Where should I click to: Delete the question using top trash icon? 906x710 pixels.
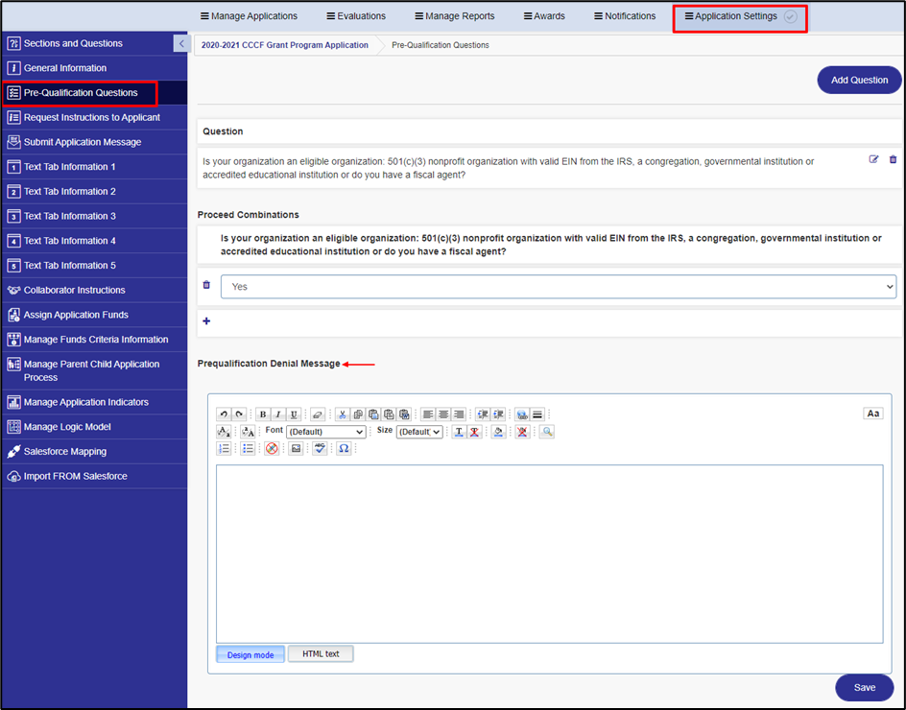893,159
